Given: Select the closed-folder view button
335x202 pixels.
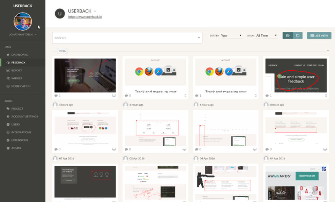Looking at the screenshot, I should coord(298,36).
